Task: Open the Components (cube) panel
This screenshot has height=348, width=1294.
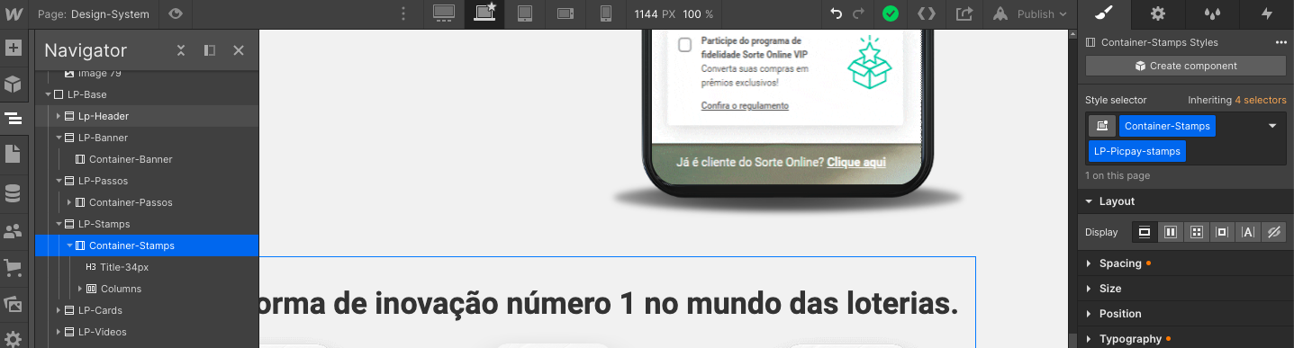Action: tap(13, 84)
